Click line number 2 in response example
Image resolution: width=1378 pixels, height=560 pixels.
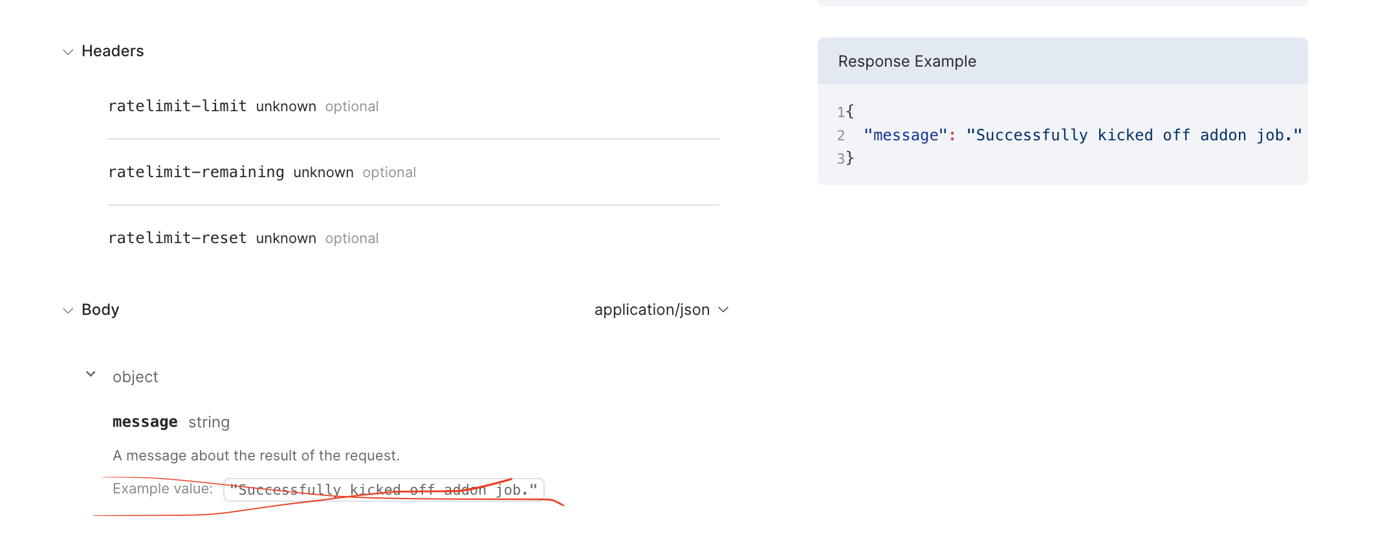(x=840, y=135)
